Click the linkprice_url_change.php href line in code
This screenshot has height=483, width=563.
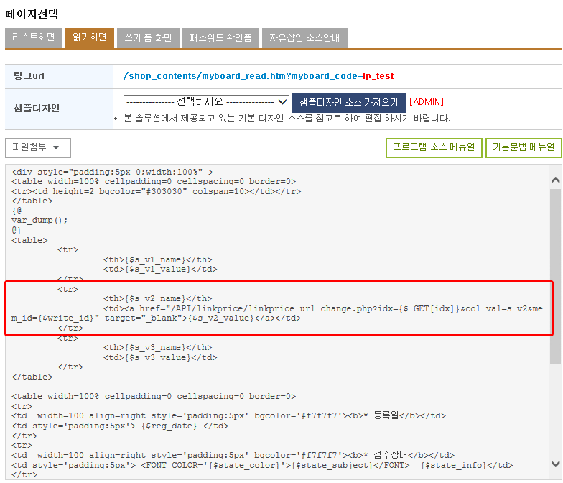point(277,313)
